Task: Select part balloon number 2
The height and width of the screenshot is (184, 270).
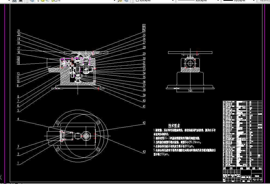Action: 18,154
